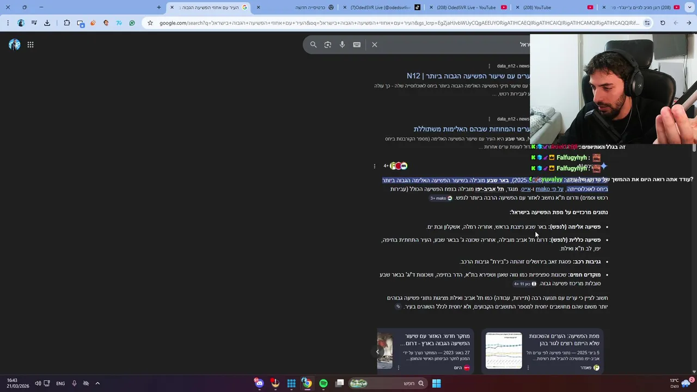This screenshot has width=697, height=392.
Task: Open the Extensions puzzle icon
Action: (66, 23)
